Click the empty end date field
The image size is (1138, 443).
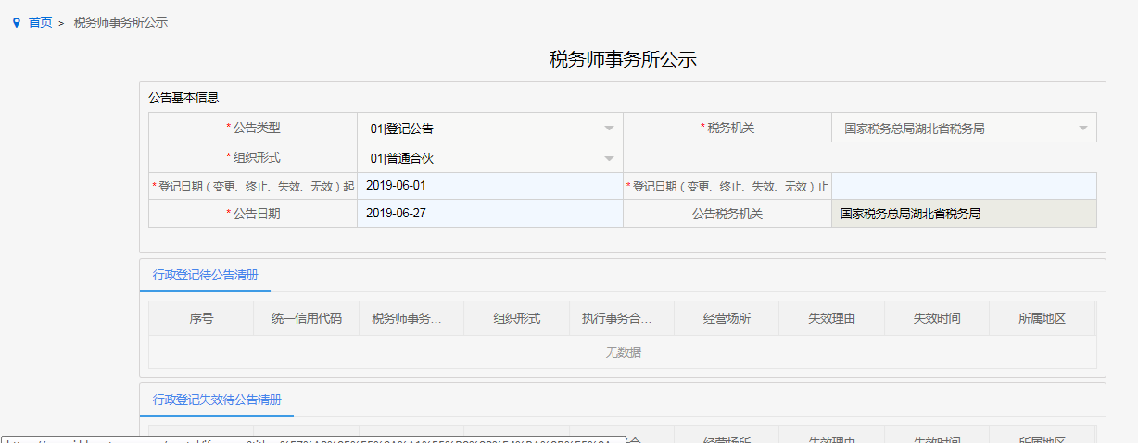964,186
